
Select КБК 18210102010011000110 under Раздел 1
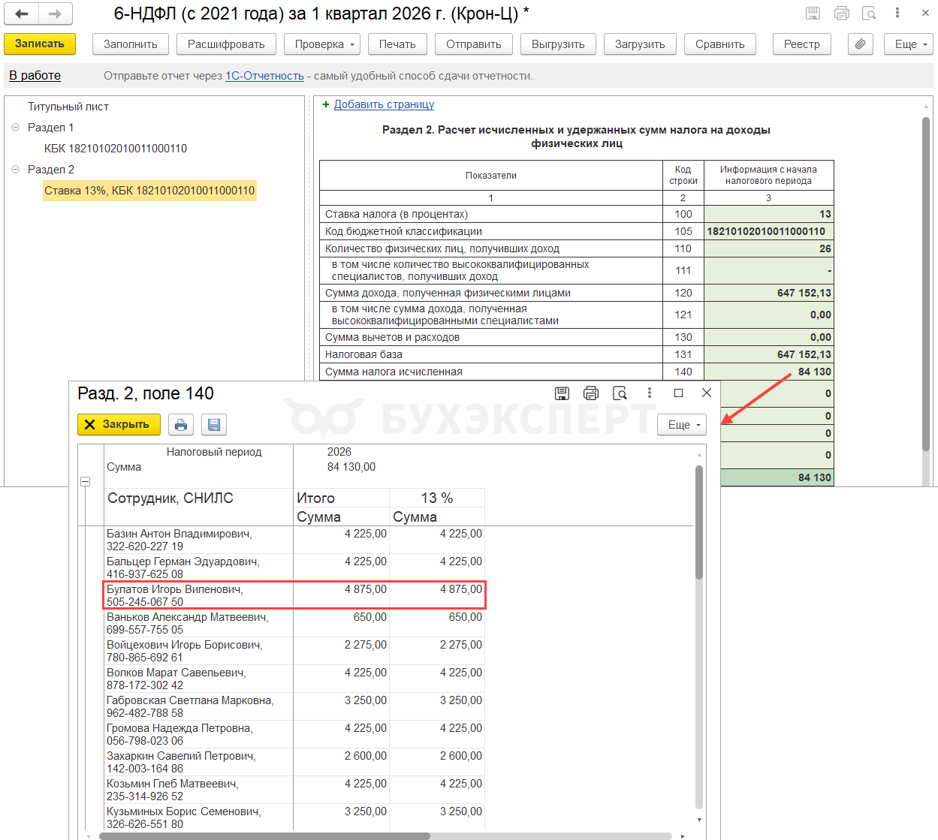click(x=116, y=149)
